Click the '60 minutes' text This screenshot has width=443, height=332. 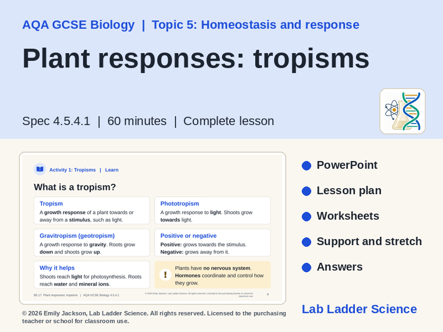tap(137, 121)
